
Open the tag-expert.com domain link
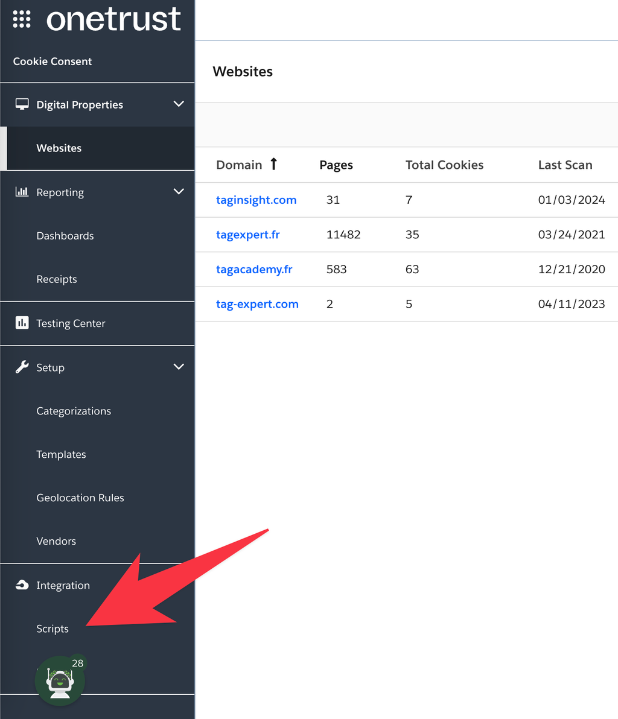click(257, 304)
